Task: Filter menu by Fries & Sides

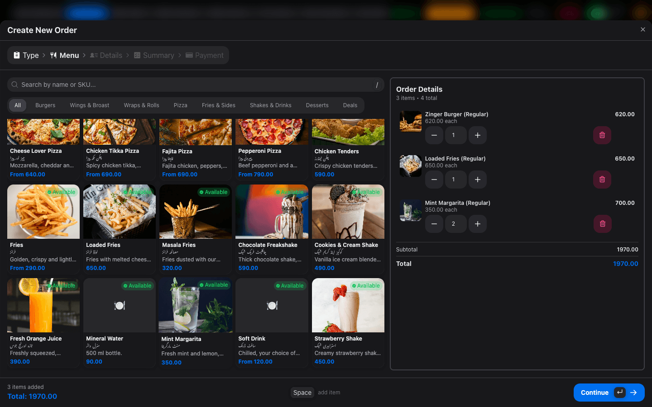Action: click(x=219, y=105)
